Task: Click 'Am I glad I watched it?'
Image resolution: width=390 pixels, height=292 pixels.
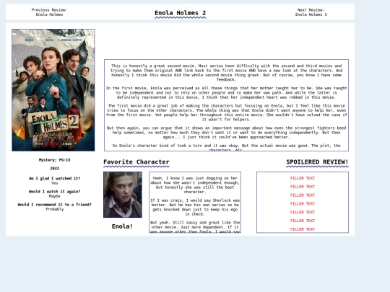Action: 54,178
